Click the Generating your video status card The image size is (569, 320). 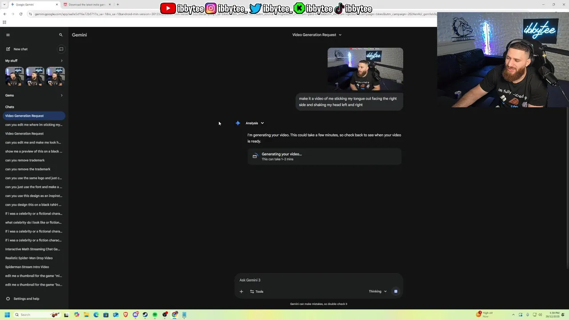[325, 156]
